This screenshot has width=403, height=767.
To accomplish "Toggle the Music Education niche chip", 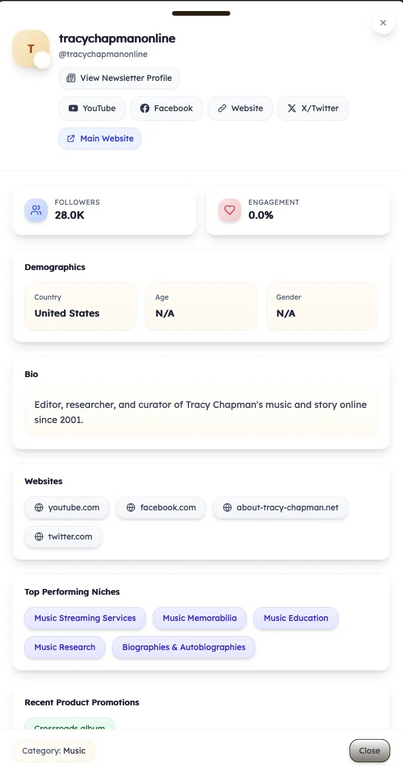I will coord(295,618).
